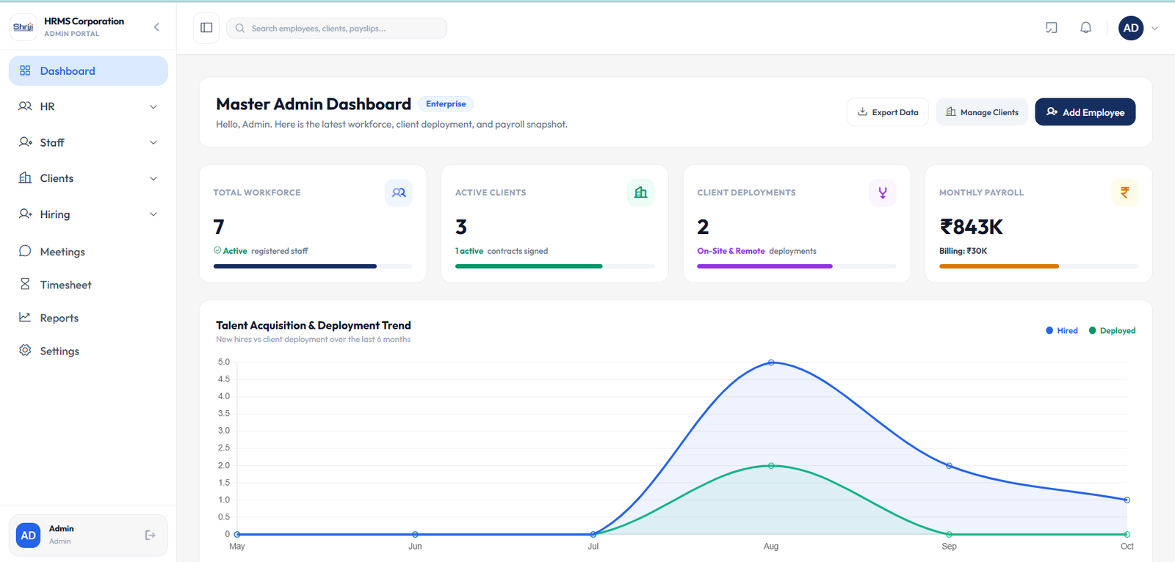
Task: Click the AD avatar in the header
Action: point(1131,28)
